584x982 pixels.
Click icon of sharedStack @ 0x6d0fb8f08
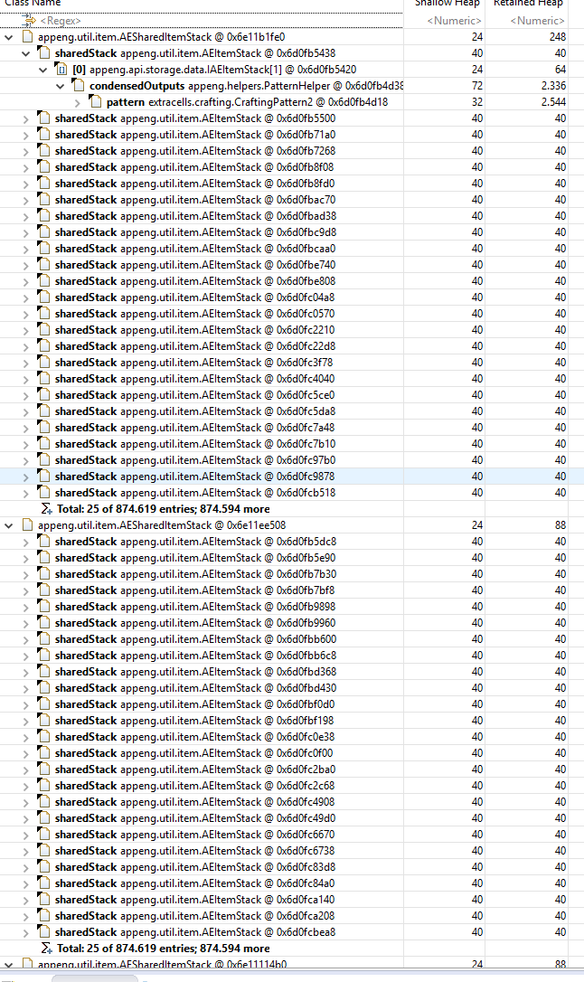43,166
